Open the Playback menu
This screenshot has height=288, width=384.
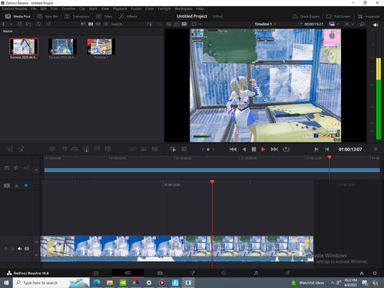click(x=120, y=8)
